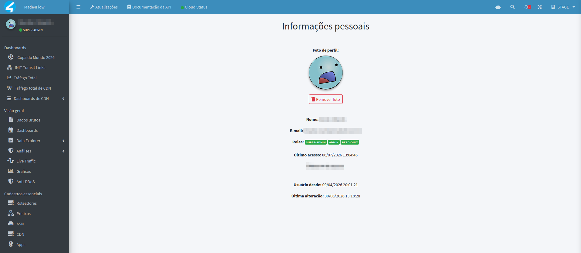Click the robot assistant icon

(498, 7)
